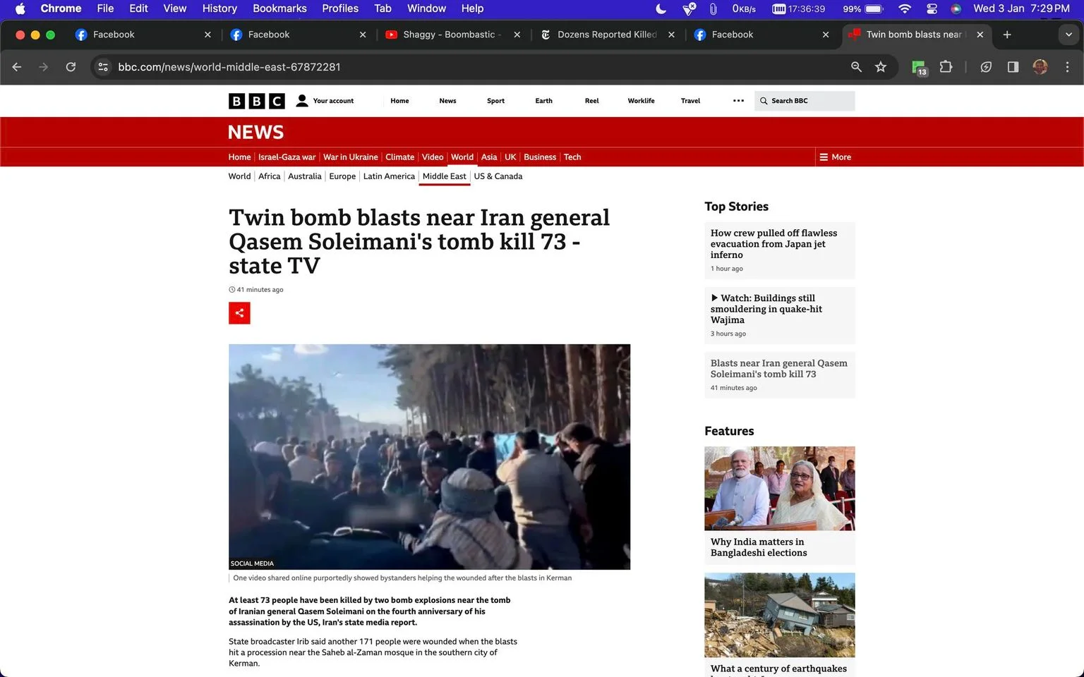Expand BBC top nav ellipsis menu
Screen dimensions: 1084x677
click(x=738, y=101)
